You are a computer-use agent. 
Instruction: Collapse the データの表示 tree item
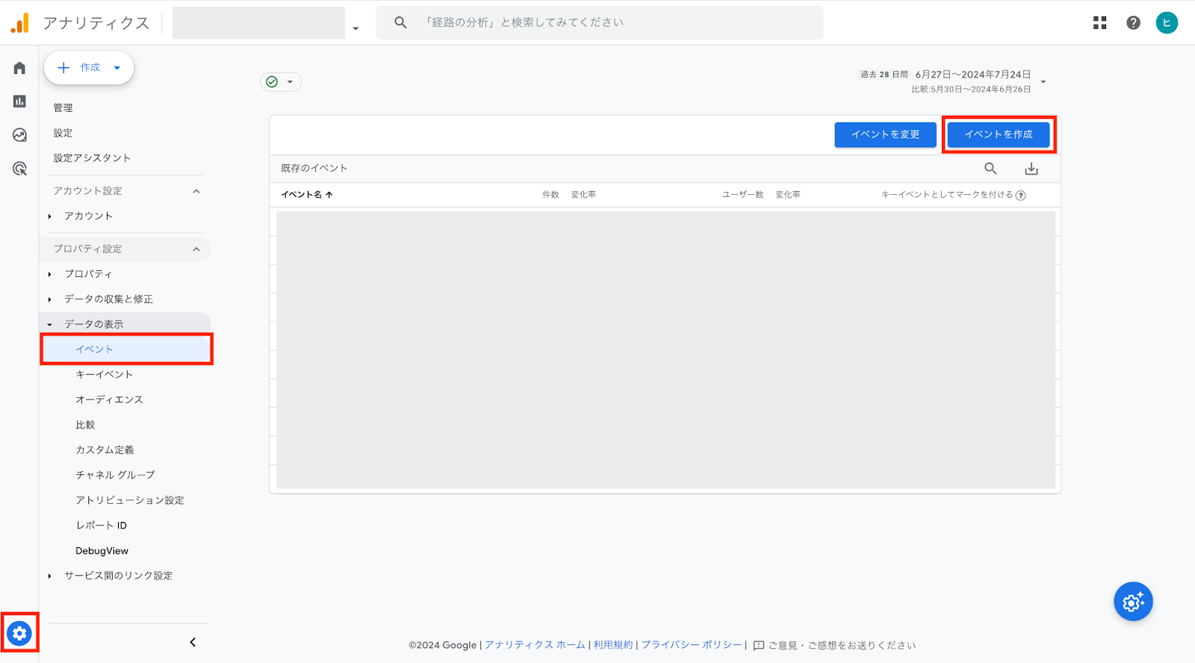click(x=50, y=325)
